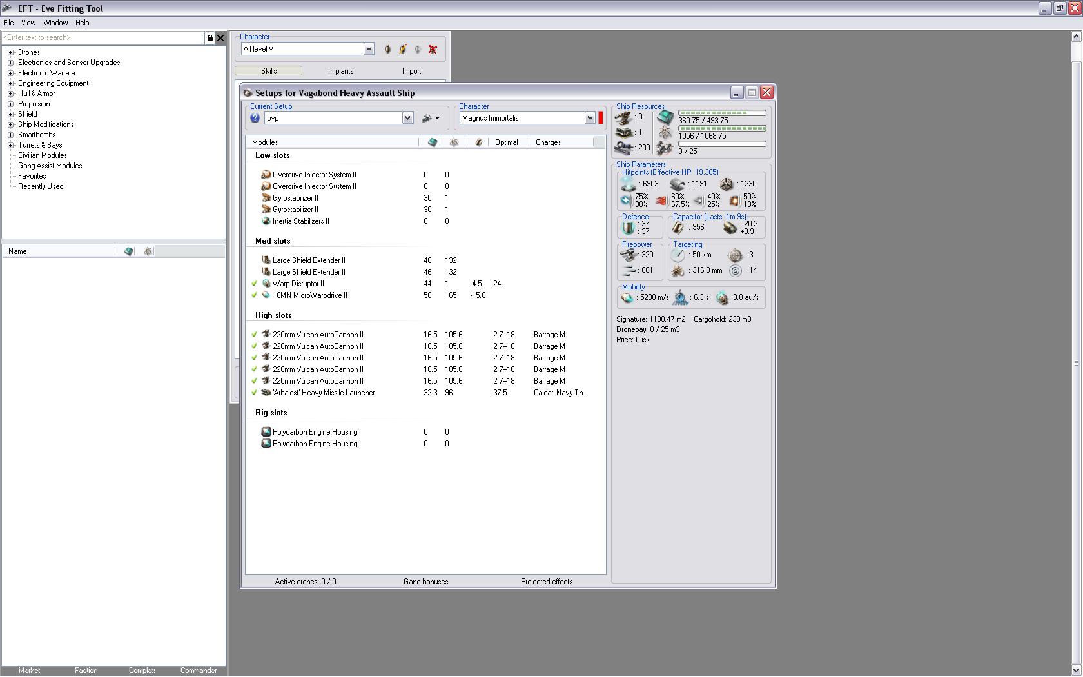Click the turret hardpoints icon in Ship Resources

[624, 117]
